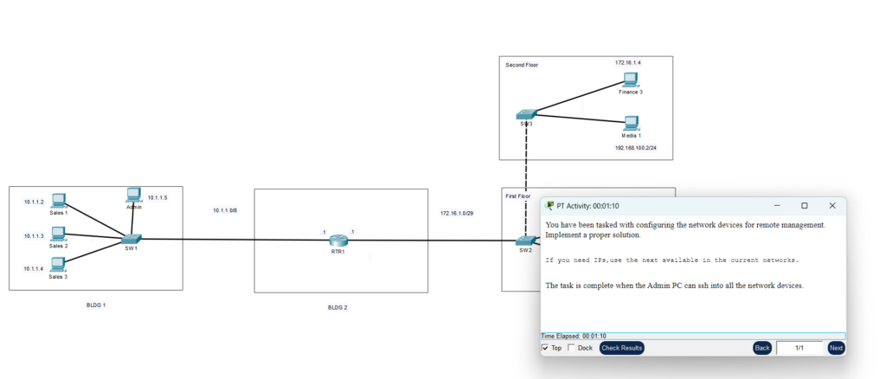Open the Admin PC
This screenshot has height=379, width=886.
point(133,196)
